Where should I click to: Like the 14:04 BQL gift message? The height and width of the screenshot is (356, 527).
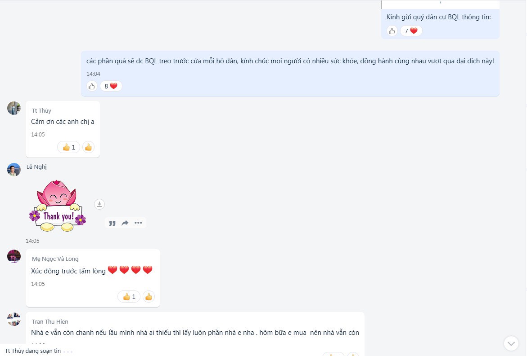[x=92, y=86]
